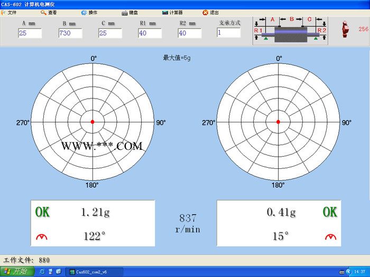Select the B mm field showing 730
This screenshot has height=277, width=370.
click(70, 33)
